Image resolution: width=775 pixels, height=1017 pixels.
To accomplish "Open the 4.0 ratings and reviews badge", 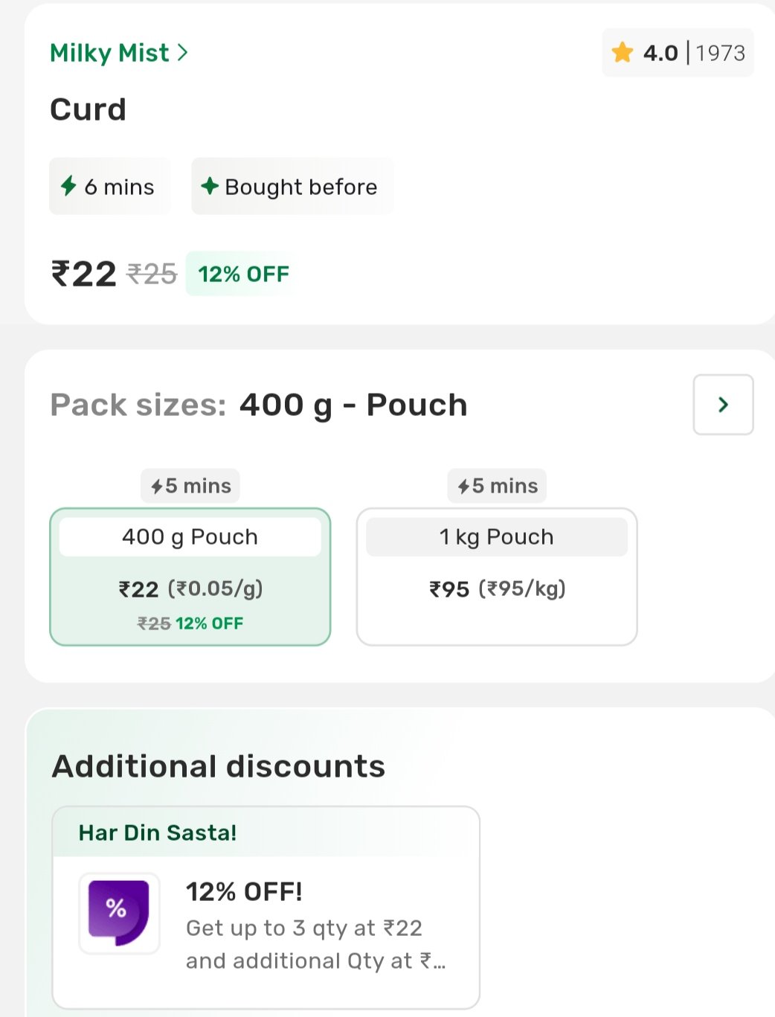I will coord(678,53).
